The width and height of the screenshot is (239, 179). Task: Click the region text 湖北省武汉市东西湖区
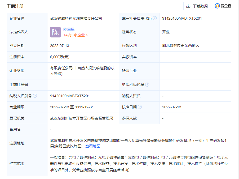(x=180, y=46)
